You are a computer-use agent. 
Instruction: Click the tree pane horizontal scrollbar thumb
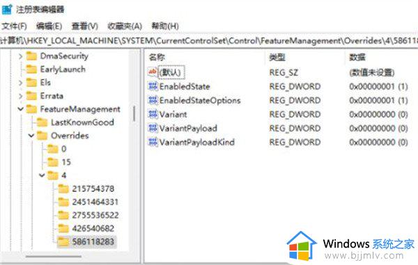[x=54, y=257]
